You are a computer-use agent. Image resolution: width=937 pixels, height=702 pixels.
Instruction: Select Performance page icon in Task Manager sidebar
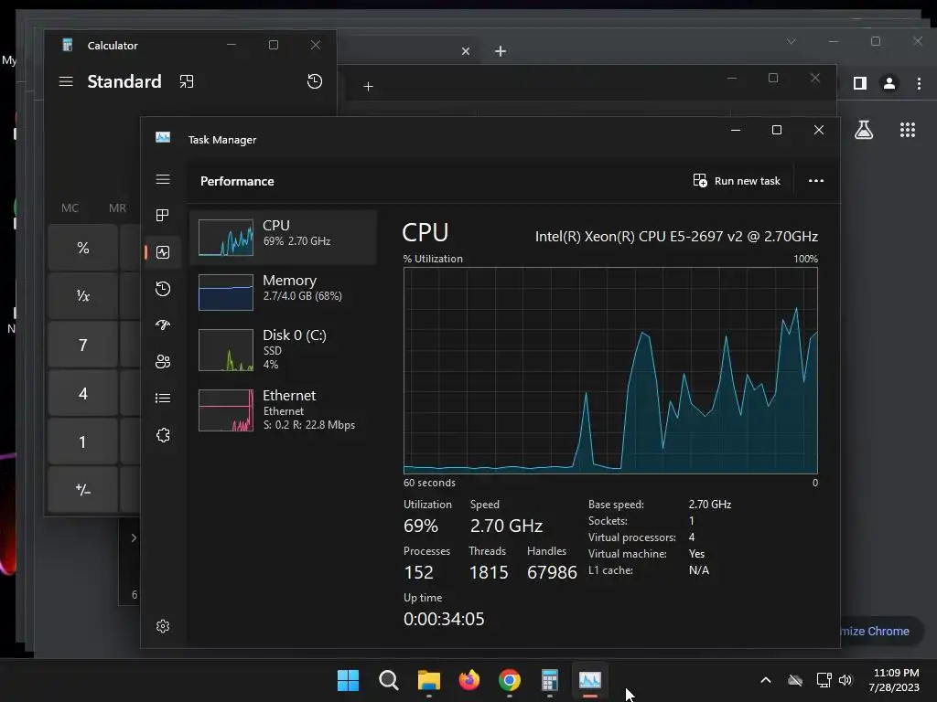163,252
